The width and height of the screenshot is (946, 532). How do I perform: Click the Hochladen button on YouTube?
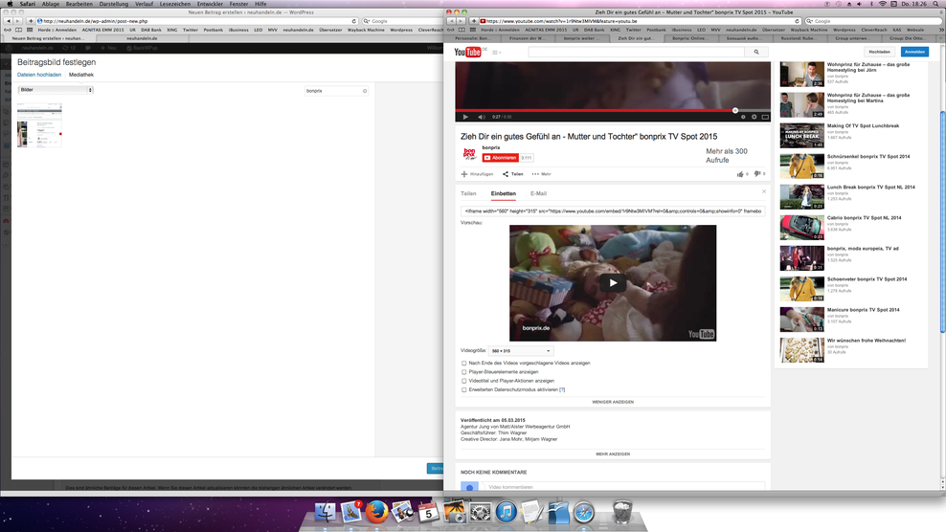coord(879,52)
